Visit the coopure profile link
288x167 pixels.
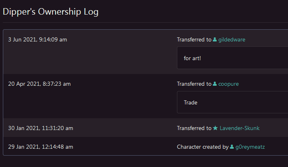tap(230, 84)
